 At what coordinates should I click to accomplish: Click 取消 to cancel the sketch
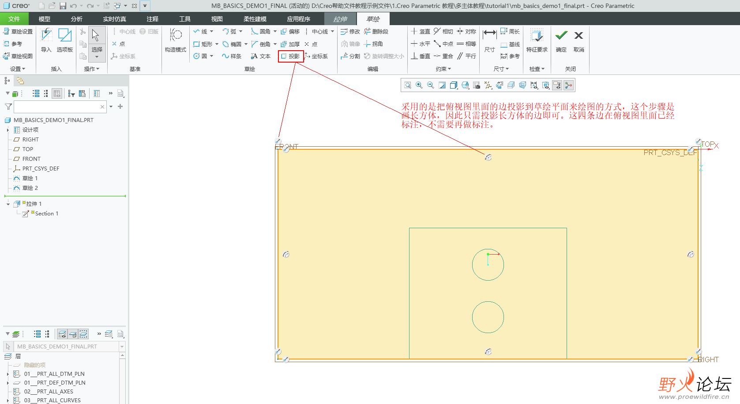[x=579, y=41]
